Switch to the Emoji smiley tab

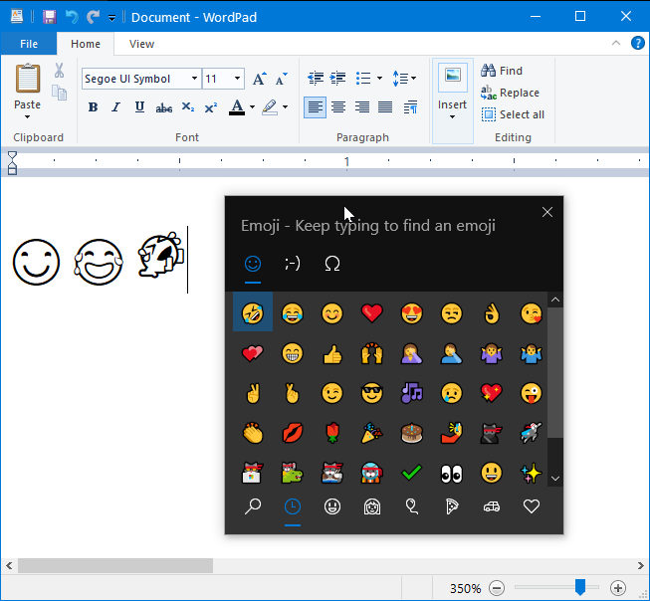click(253, 264)
